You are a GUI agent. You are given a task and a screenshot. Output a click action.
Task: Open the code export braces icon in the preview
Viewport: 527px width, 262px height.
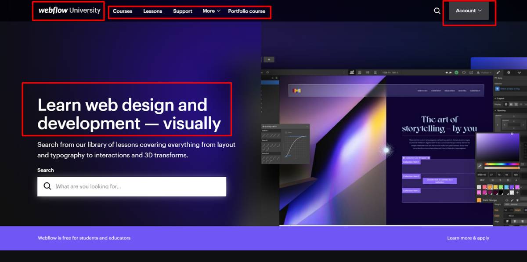pos(464,72)
